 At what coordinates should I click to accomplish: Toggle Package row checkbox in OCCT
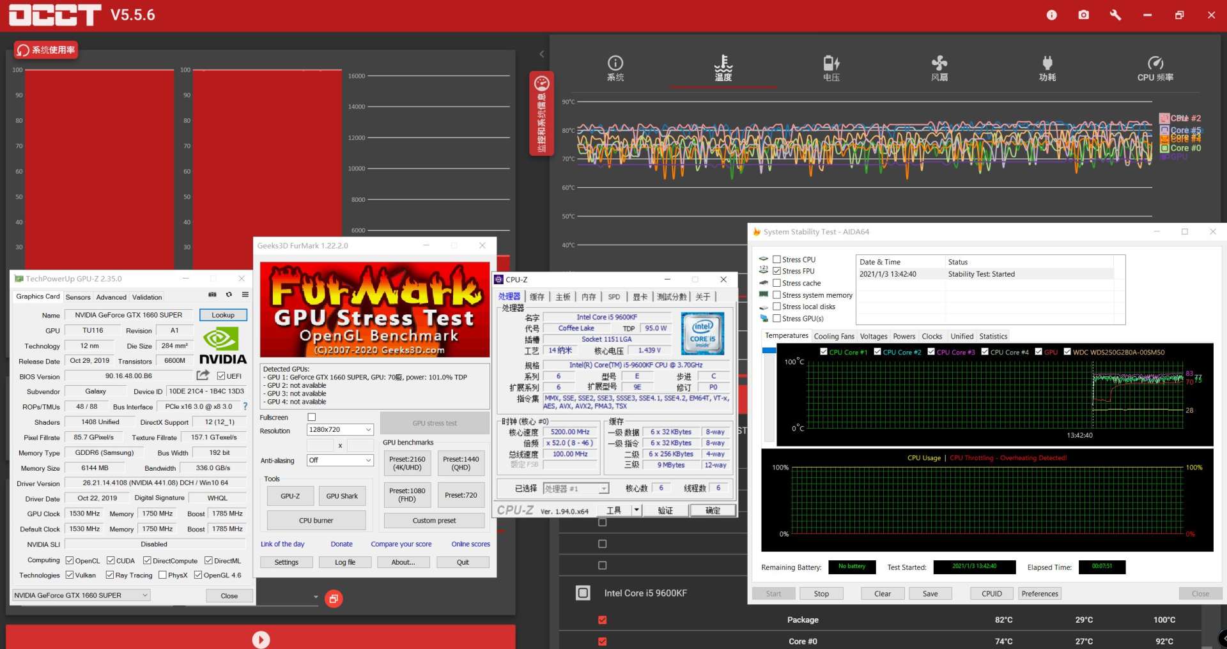602,620
